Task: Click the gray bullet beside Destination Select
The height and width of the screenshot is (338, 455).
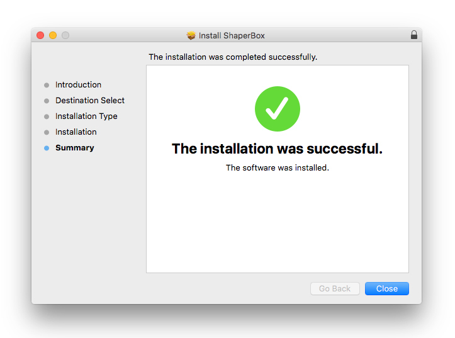Action: 47,101
